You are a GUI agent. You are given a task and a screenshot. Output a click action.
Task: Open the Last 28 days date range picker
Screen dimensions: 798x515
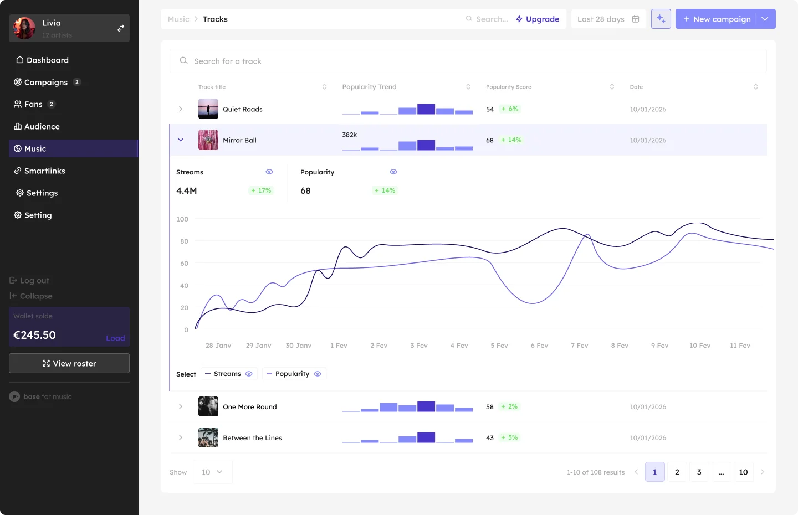click(608, 19)
